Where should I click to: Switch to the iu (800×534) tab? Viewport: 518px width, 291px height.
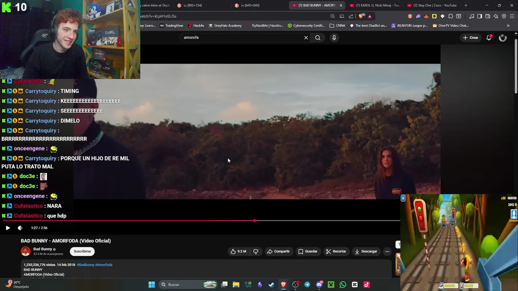click(x=201, y=5)
